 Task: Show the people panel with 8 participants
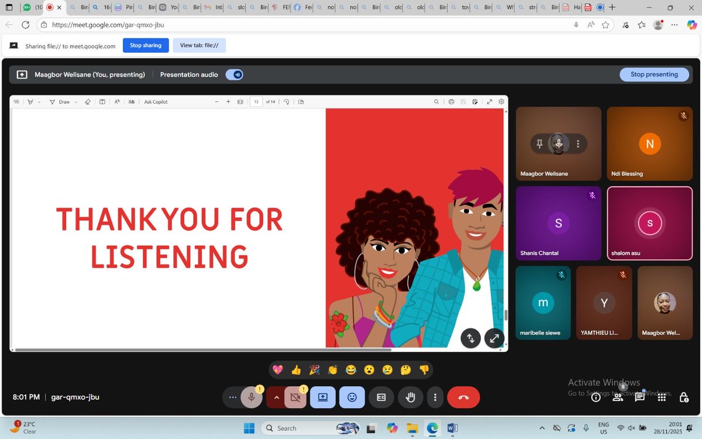pos(618,397)
